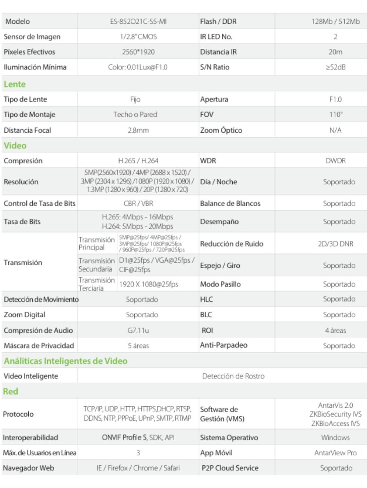The image size is (367, 488).
Task: Click the Máscara de Privacidad label
Action: point(39,345)
